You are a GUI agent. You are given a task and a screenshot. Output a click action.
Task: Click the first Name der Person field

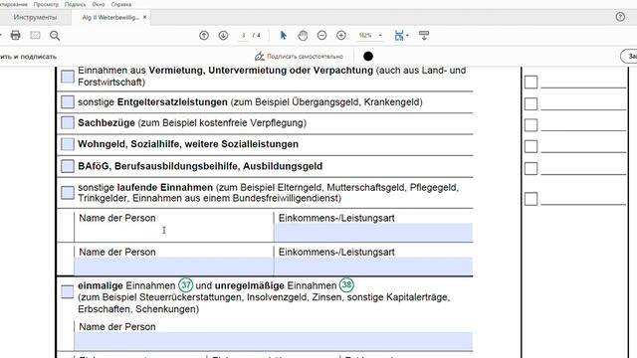click(x=174, y=233)
